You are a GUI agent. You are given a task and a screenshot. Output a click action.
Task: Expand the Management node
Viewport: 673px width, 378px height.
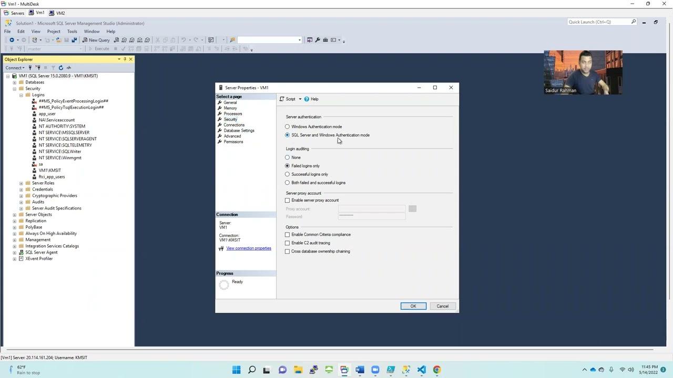click(x=14, y=240)
